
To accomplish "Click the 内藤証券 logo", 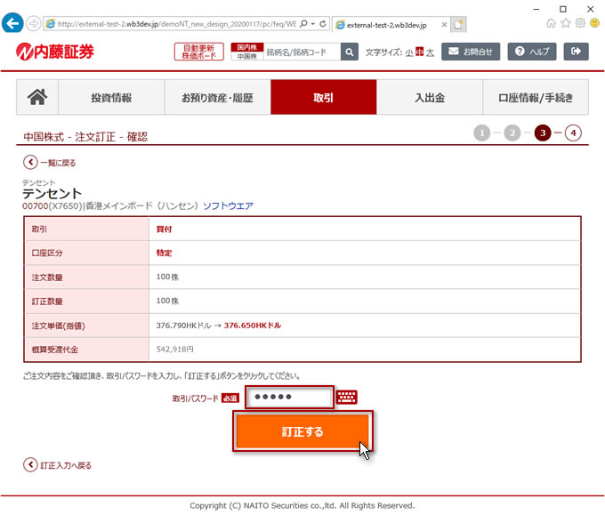I will (x=55, y=52).
